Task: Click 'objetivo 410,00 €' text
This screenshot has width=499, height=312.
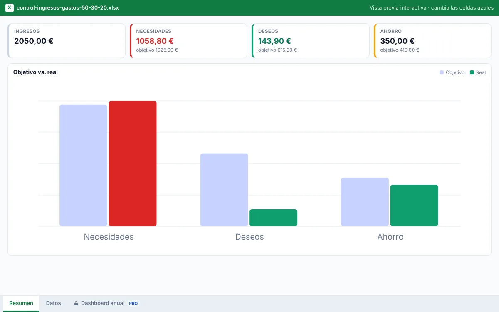Action: click(x=400, y=50)
